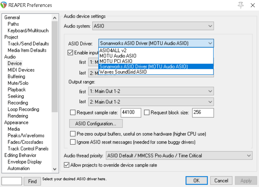The image size is (259, 187).
Task: Select General in preferences tree
Action: 12,17
